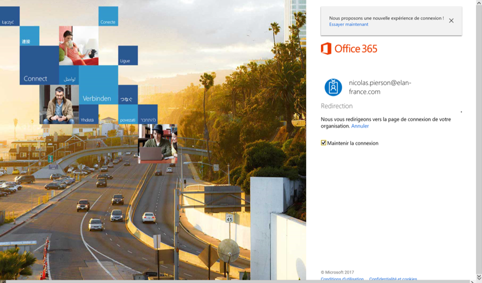Click the Office 365 logo
The image size is (482, 283).
(x=349, y=49)
